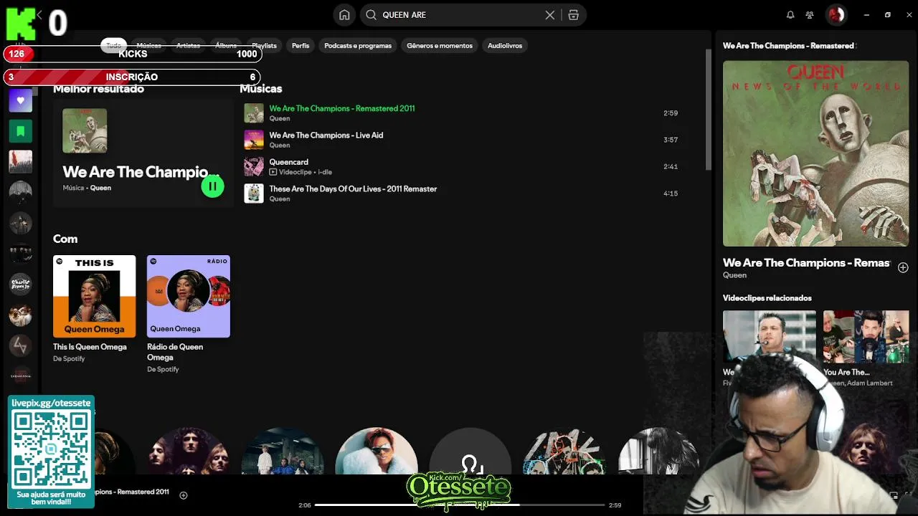Go to Spotify Home via house icon
This screenshot has width=918, height=516.
coord(344,15)
